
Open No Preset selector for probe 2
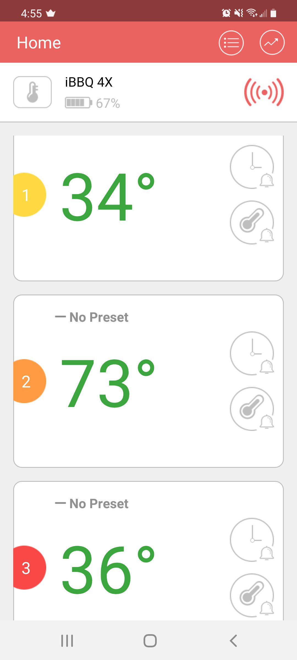92,317
